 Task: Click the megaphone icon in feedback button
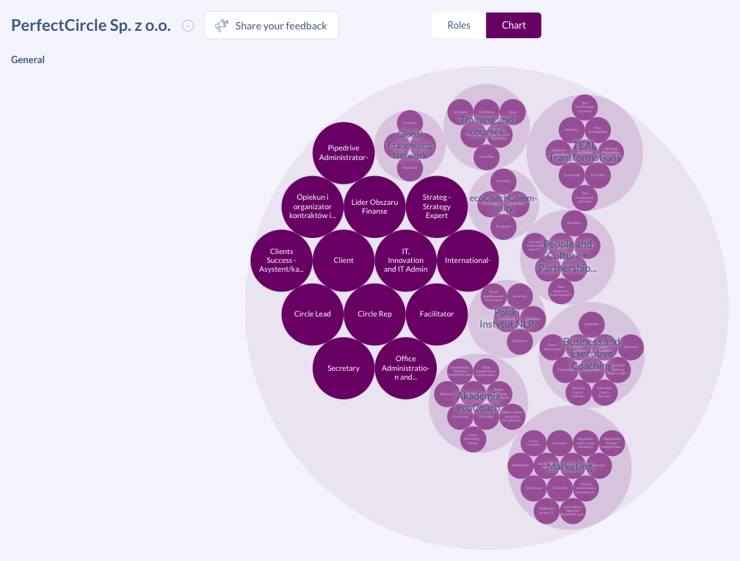click(x=222, y=26)
